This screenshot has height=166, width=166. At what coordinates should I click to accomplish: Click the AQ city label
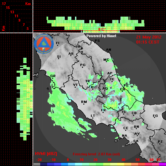[105, 89]
